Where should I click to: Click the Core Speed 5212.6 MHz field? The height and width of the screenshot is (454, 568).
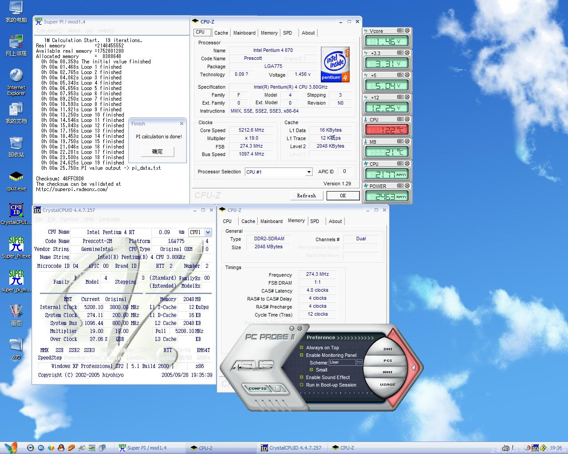tap(251, 130)
